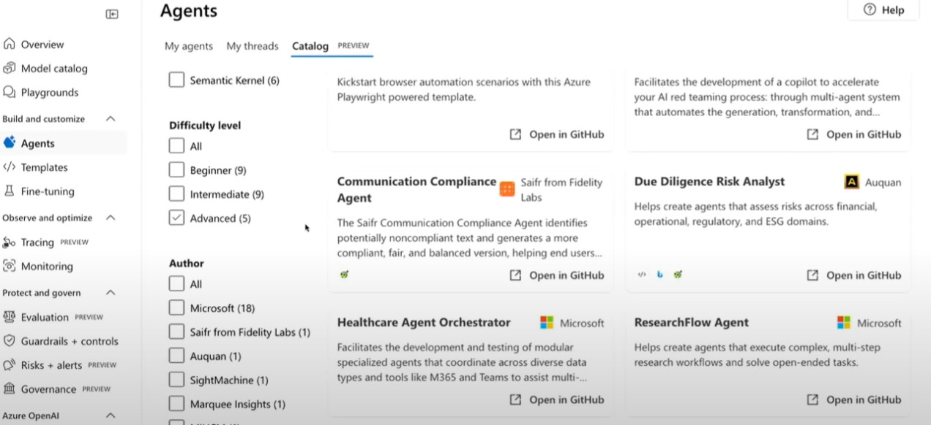Tick the Intermediate (9) checkbox

click(176, 194)
